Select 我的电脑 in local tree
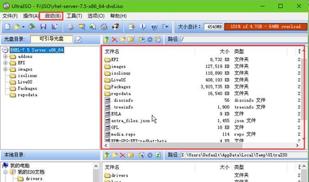Viewport: 309px width, 182px height. [20, 166]
